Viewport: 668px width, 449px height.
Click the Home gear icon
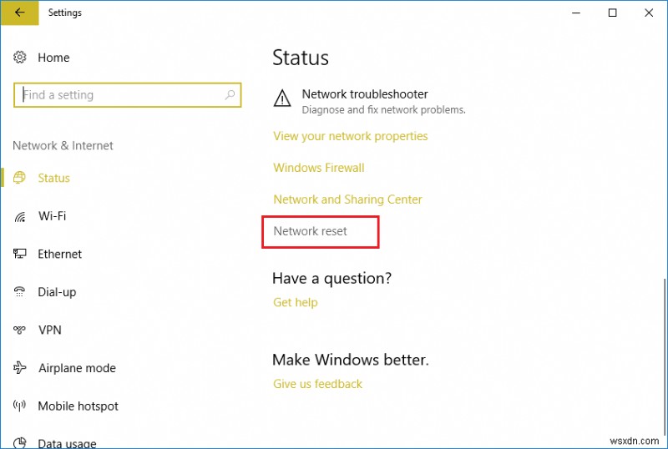(x=20, y=58)
